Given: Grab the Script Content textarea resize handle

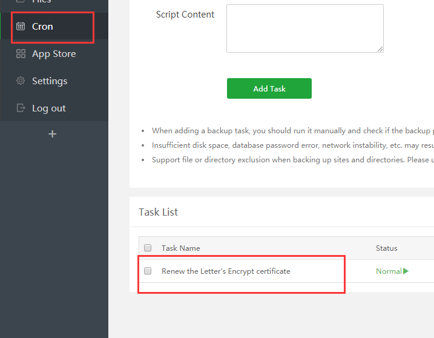Looking at the screenshot, I should click(x=380, y=49).
